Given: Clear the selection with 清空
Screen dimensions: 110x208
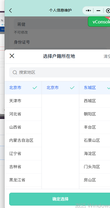Looking at the screenshot, I should 107,57.
